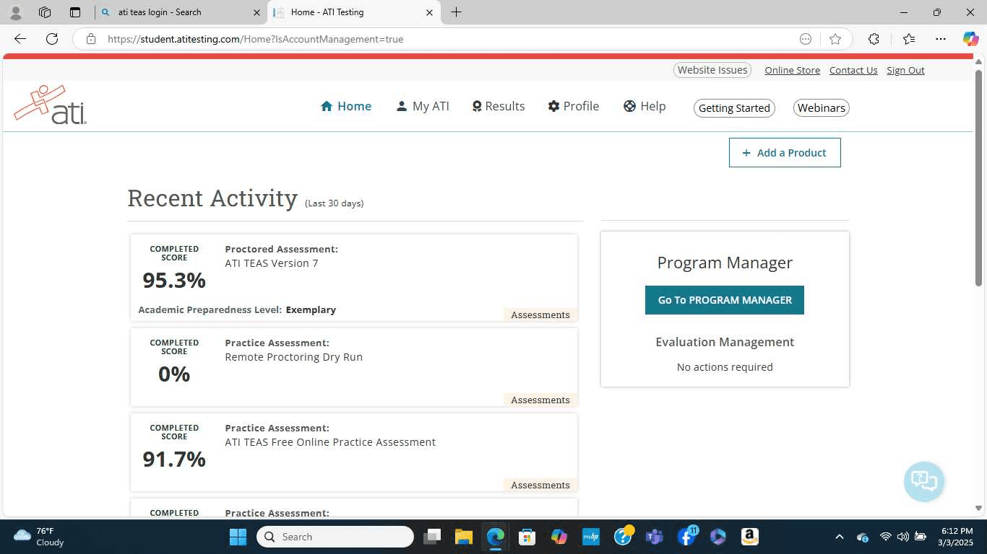Show hidden system tray icons chevron

[839, 537]
